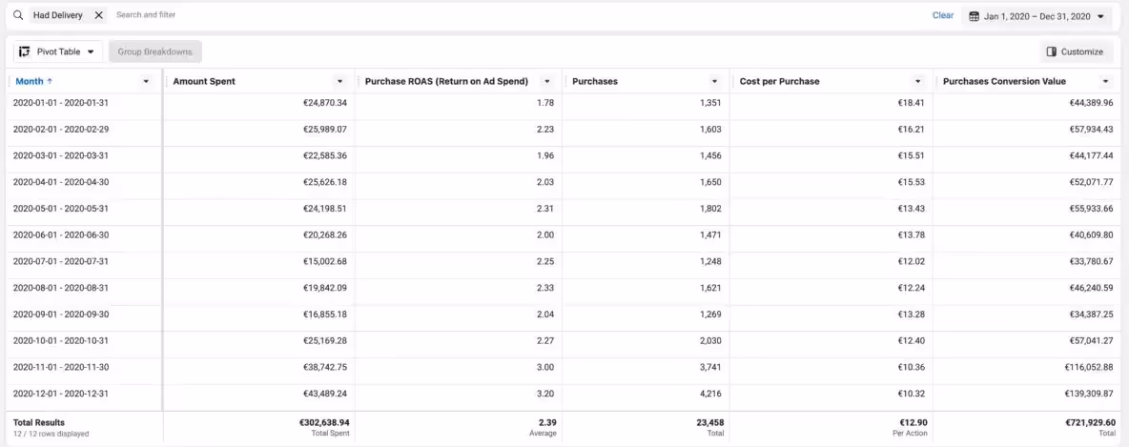Click the Amount Spent column header
Viewport: 1129px width, 447px height.
tap(204, 81)
